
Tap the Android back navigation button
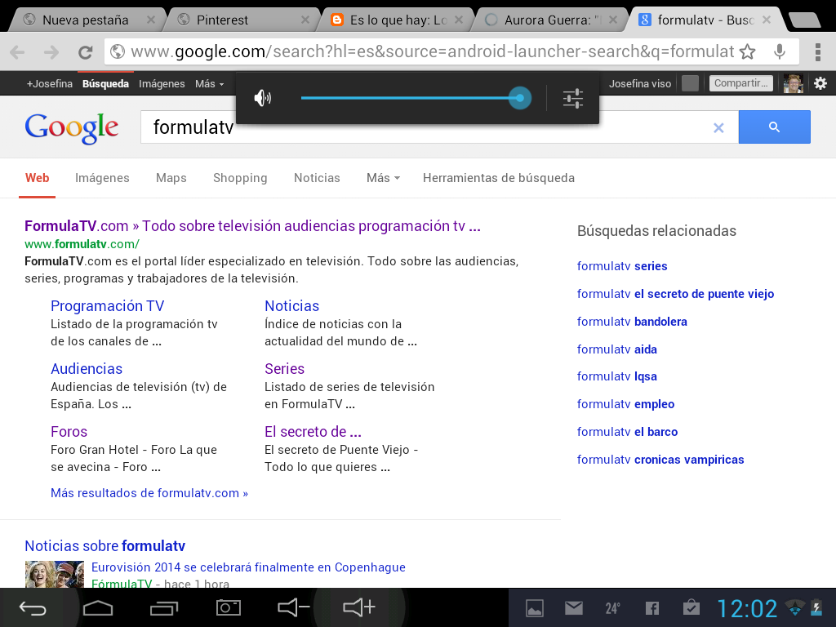[33, 607]
